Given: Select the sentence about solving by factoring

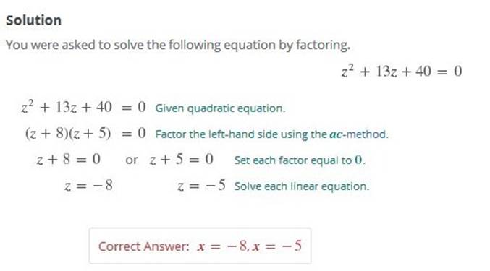Looking at the screenshot, I should click(178, 45).
